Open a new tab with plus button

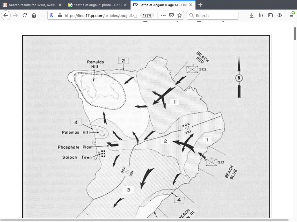pos(200,5)
